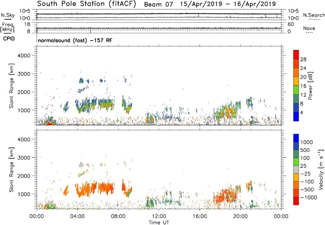Click the 'Time UT' axis title
Image resolution: width=325 pixels, height=225 pixels.
pos(159,223)
